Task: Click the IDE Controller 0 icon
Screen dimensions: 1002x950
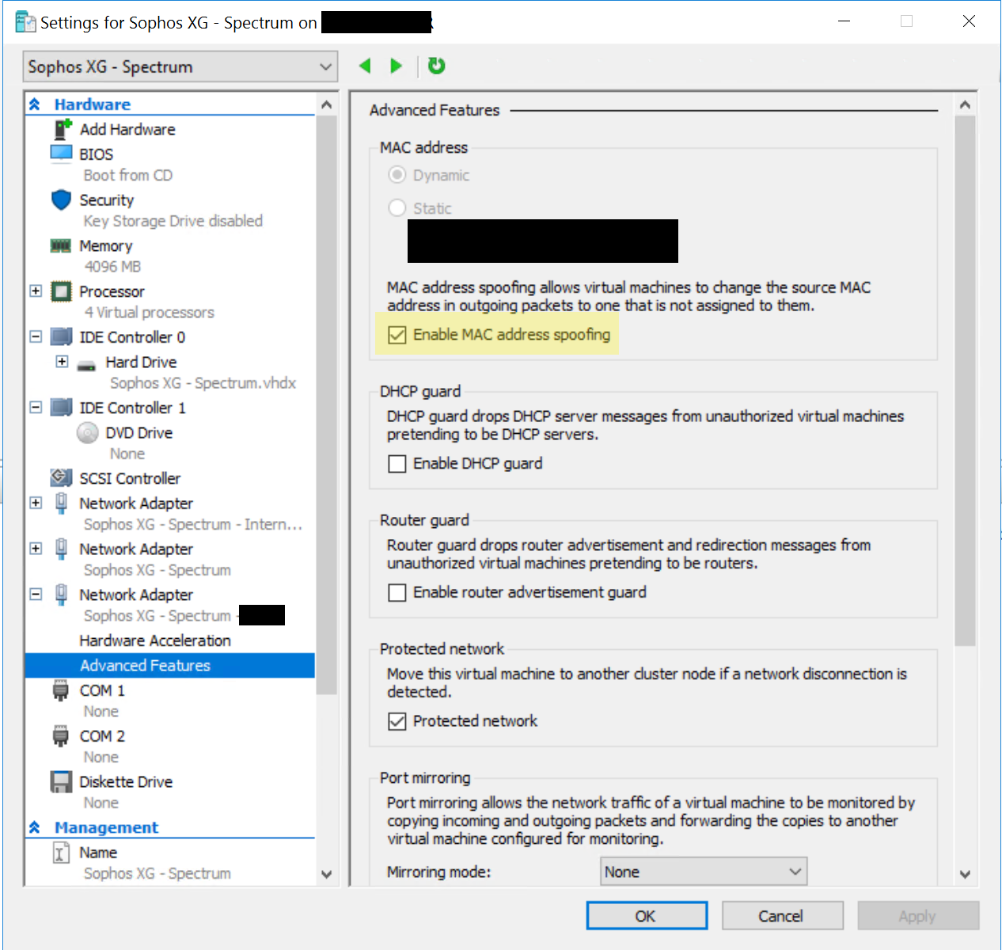Action: [x=62, y=337]
